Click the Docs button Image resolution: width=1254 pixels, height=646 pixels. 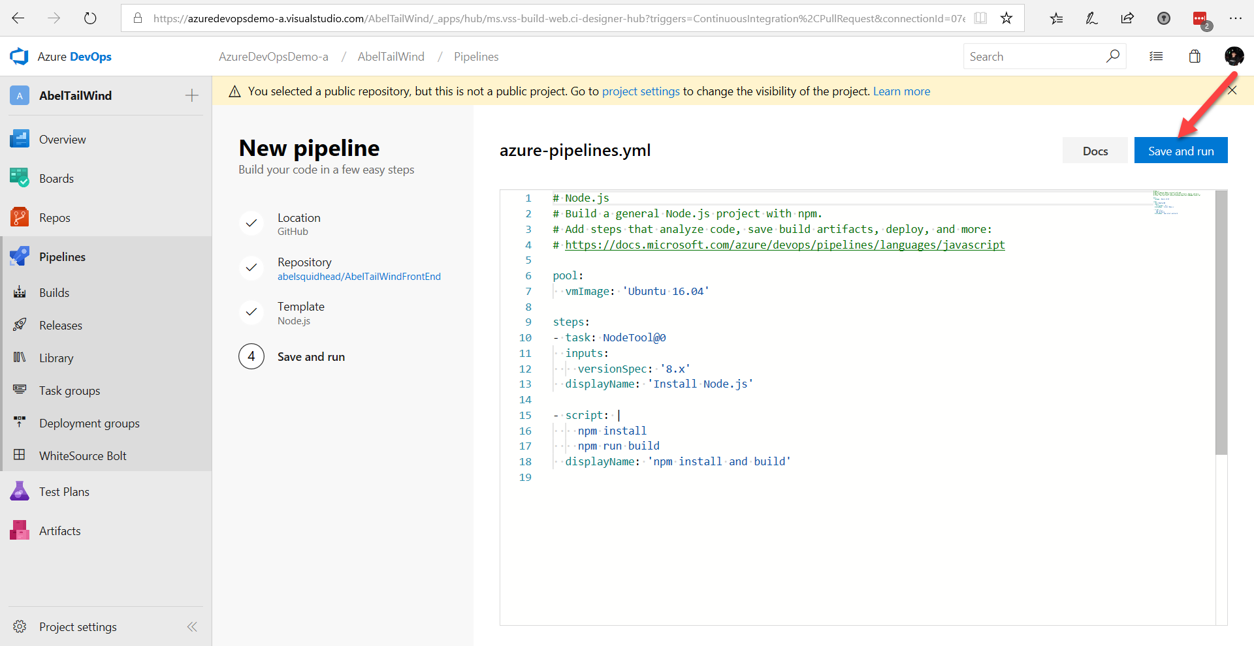1095,151
